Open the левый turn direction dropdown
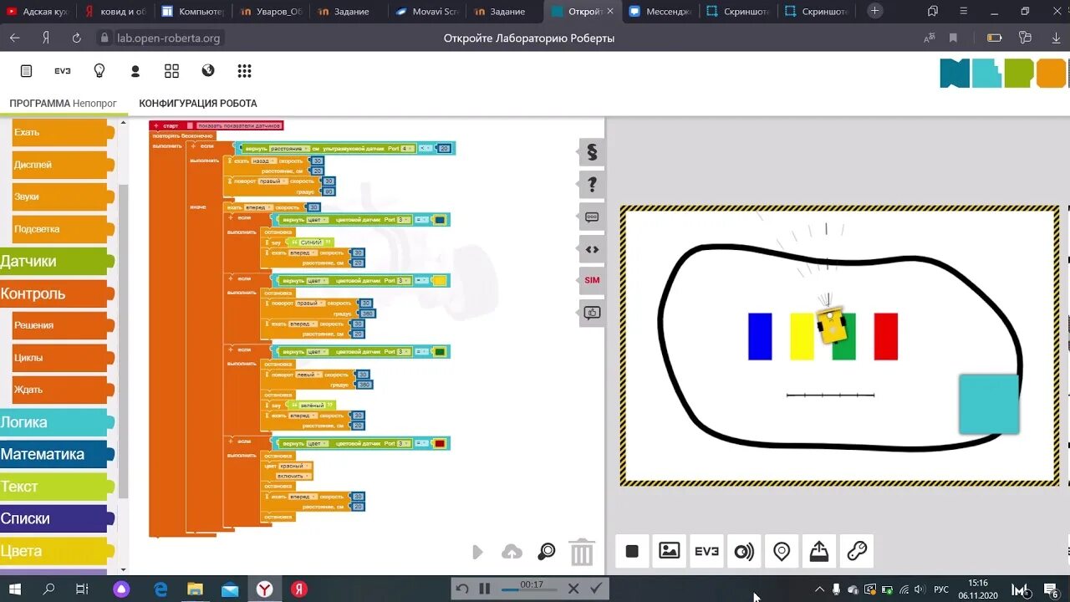 click(x=308, y=375)
